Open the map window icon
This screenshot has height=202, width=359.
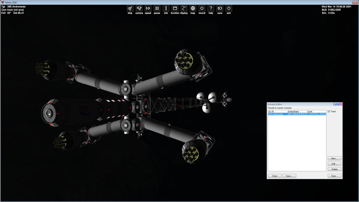pyautogui.click(x=193, y=8)
